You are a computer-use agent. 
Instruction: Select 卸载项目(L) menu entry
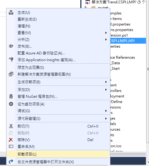(x=58, y=154)
